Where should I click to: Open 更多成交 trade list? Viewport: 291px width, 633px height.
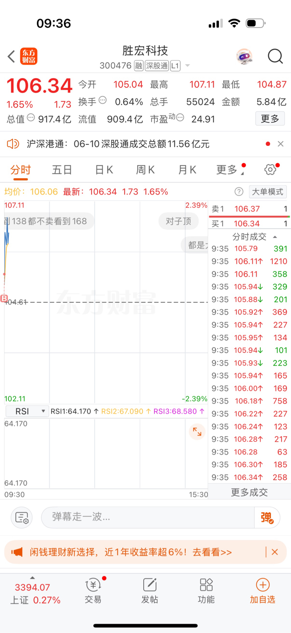click(x=249, y=492)
